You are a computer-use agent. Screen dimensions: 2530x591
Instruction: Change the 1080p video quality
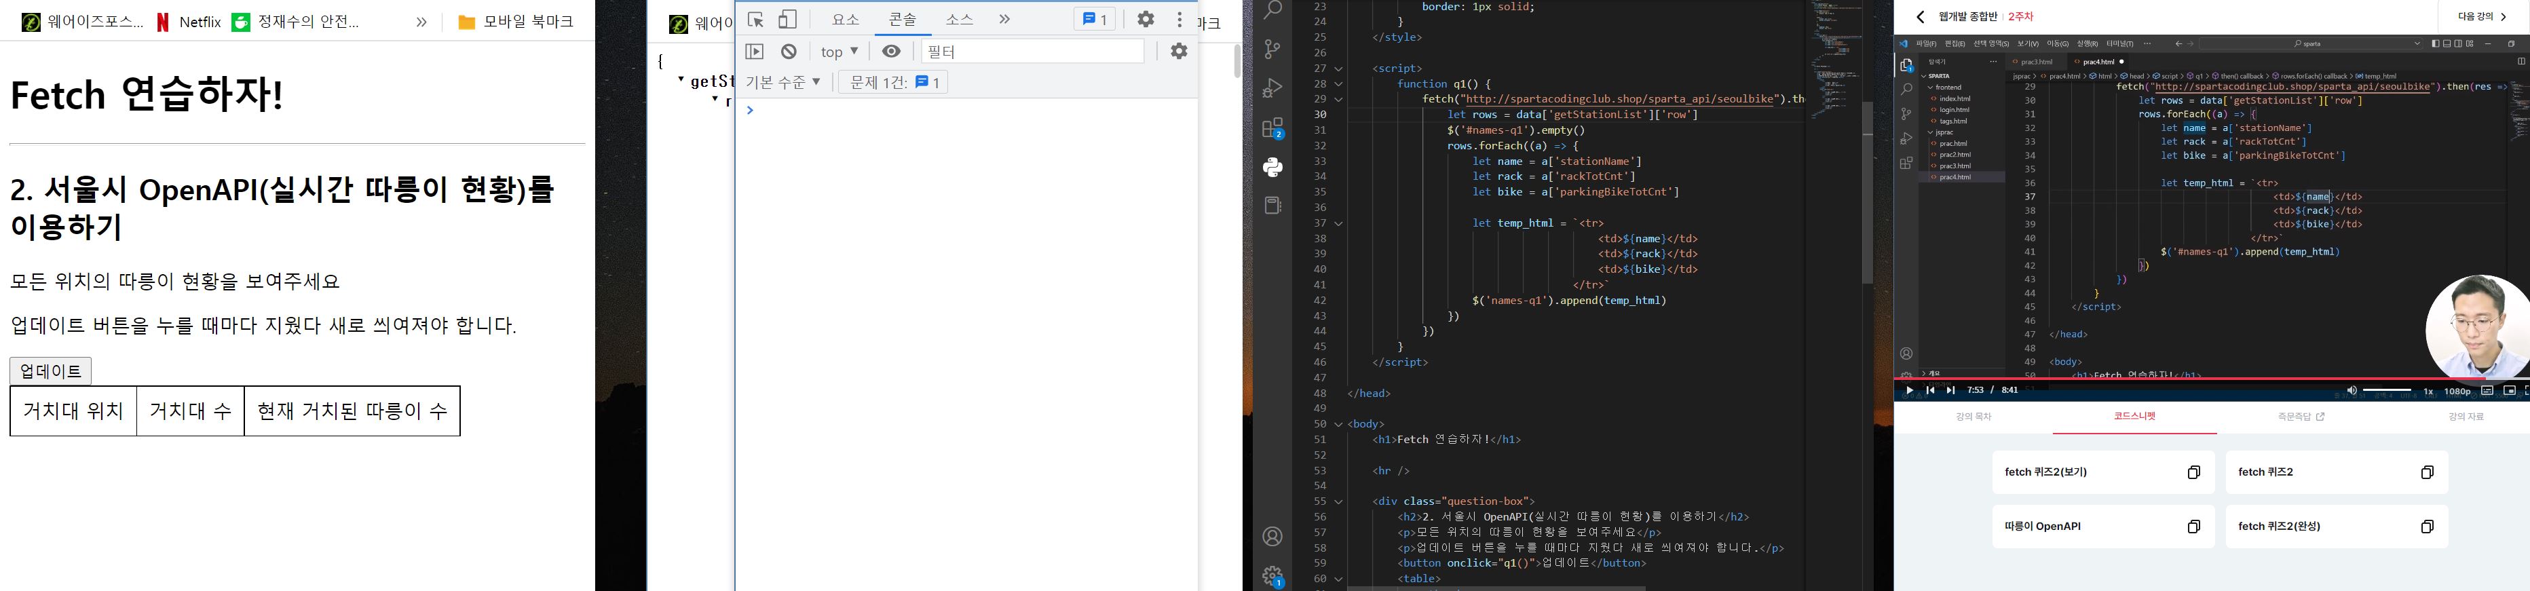coord(2457,391)
